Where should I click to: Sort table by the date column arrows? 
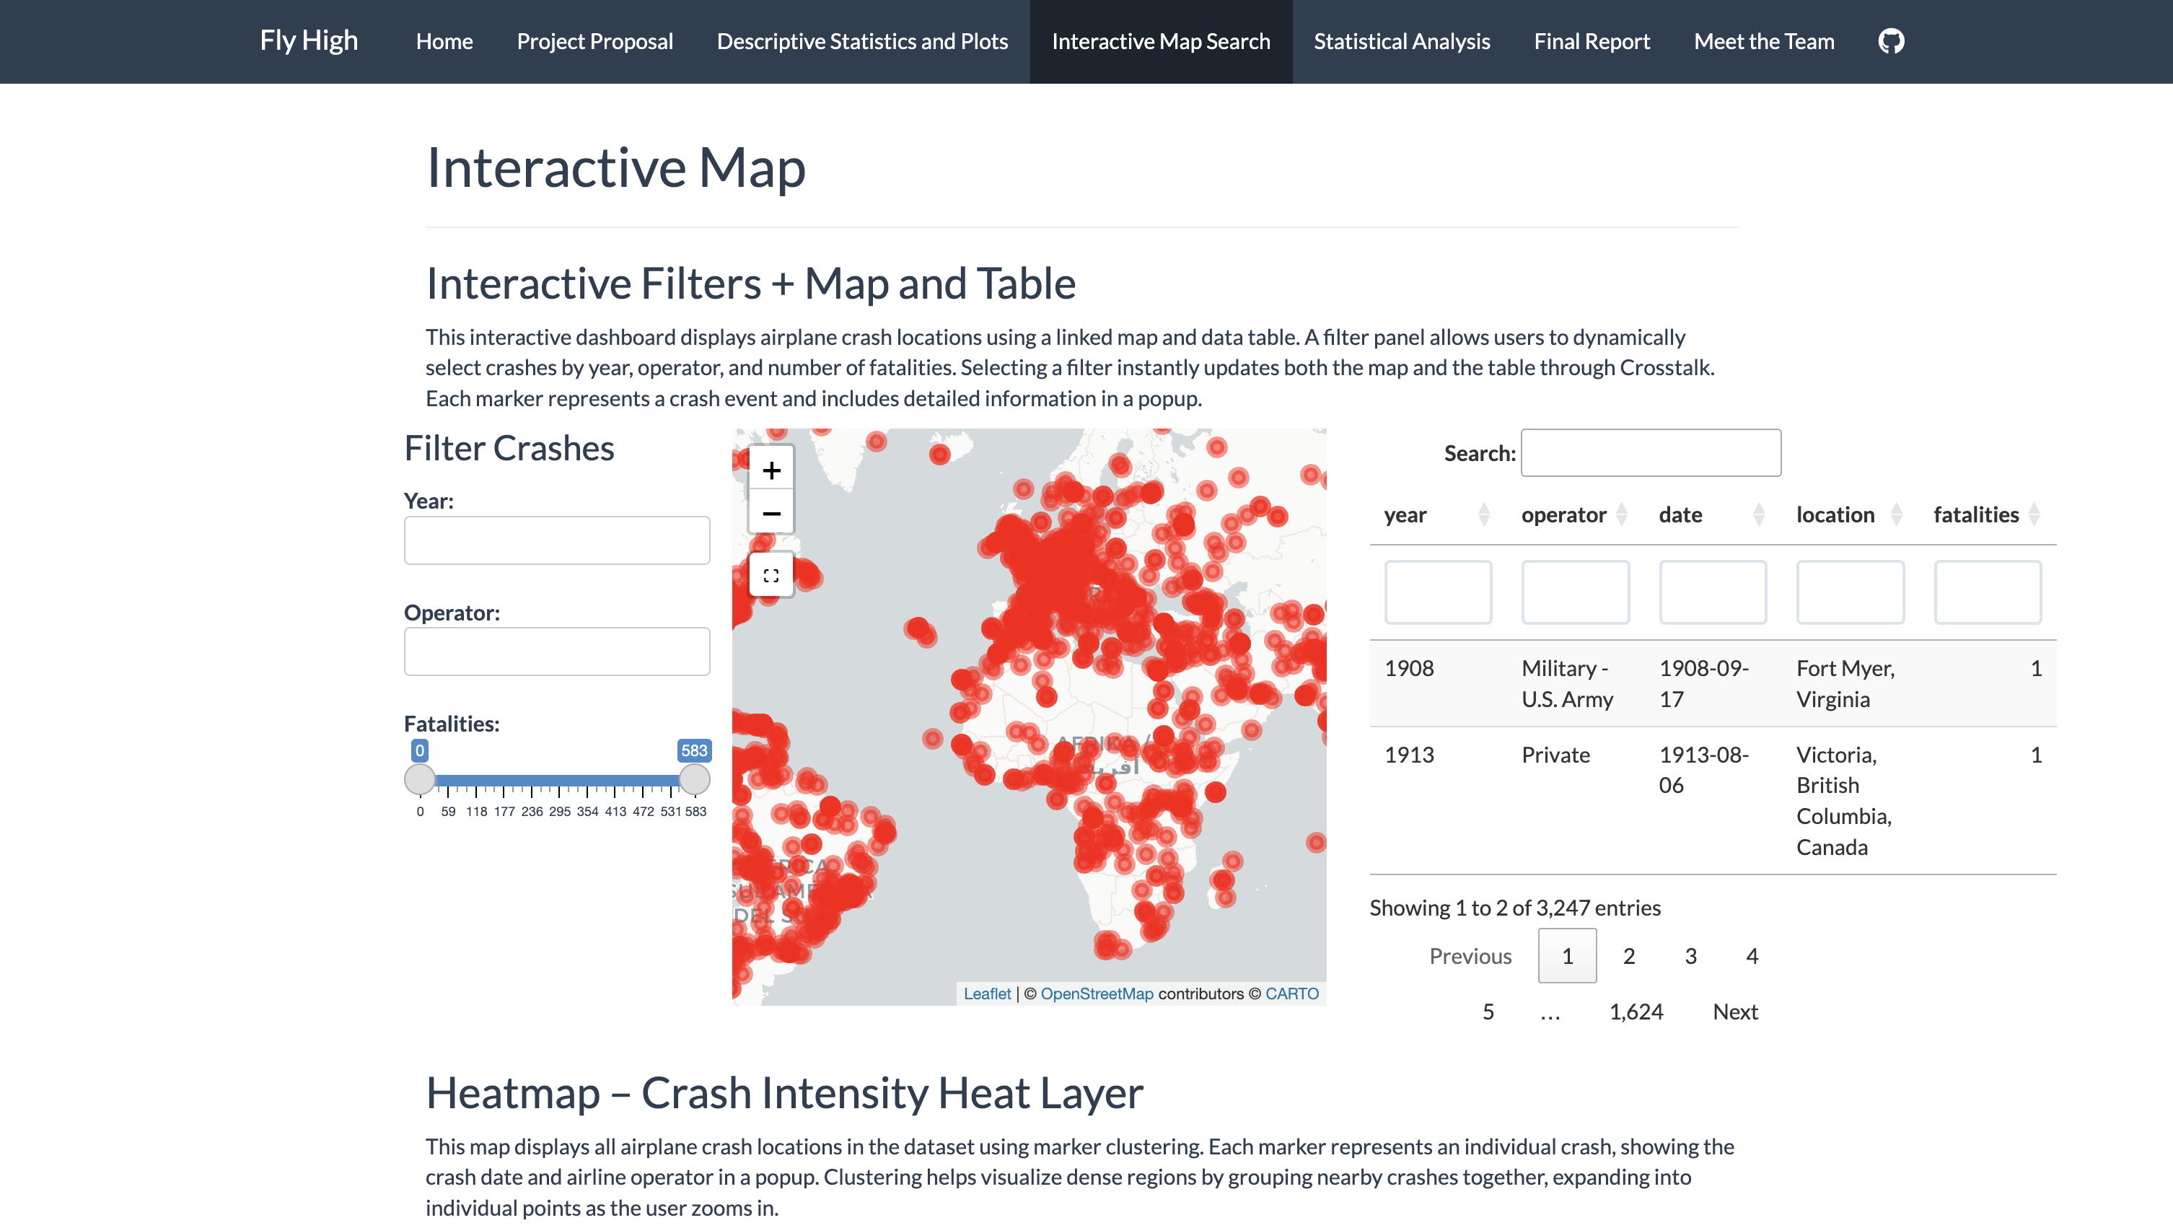[1759, 514]
